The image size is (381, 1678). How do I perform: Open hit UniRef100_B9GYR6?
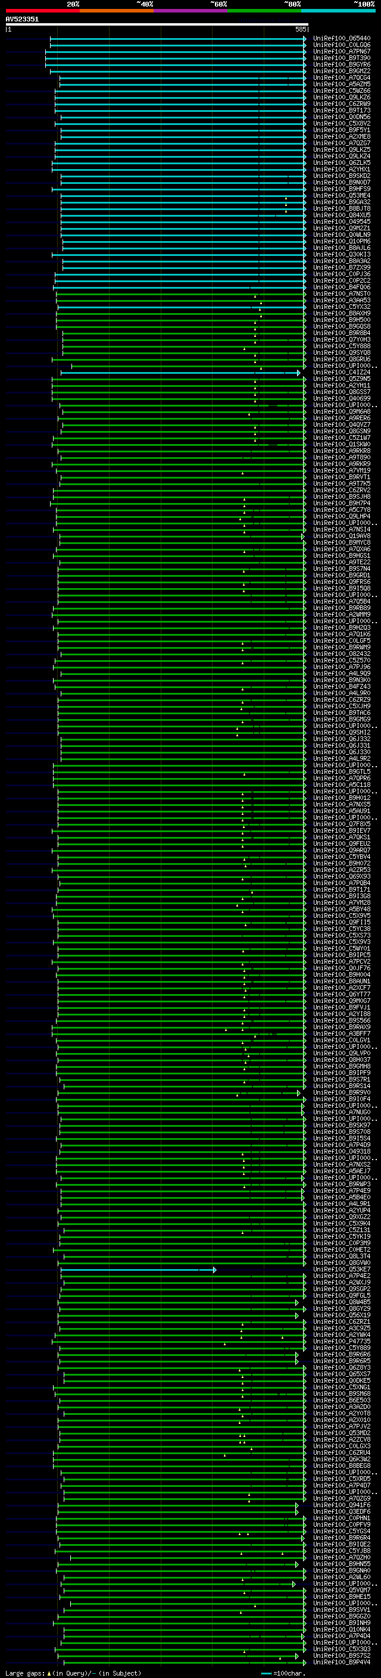[342, 64]
